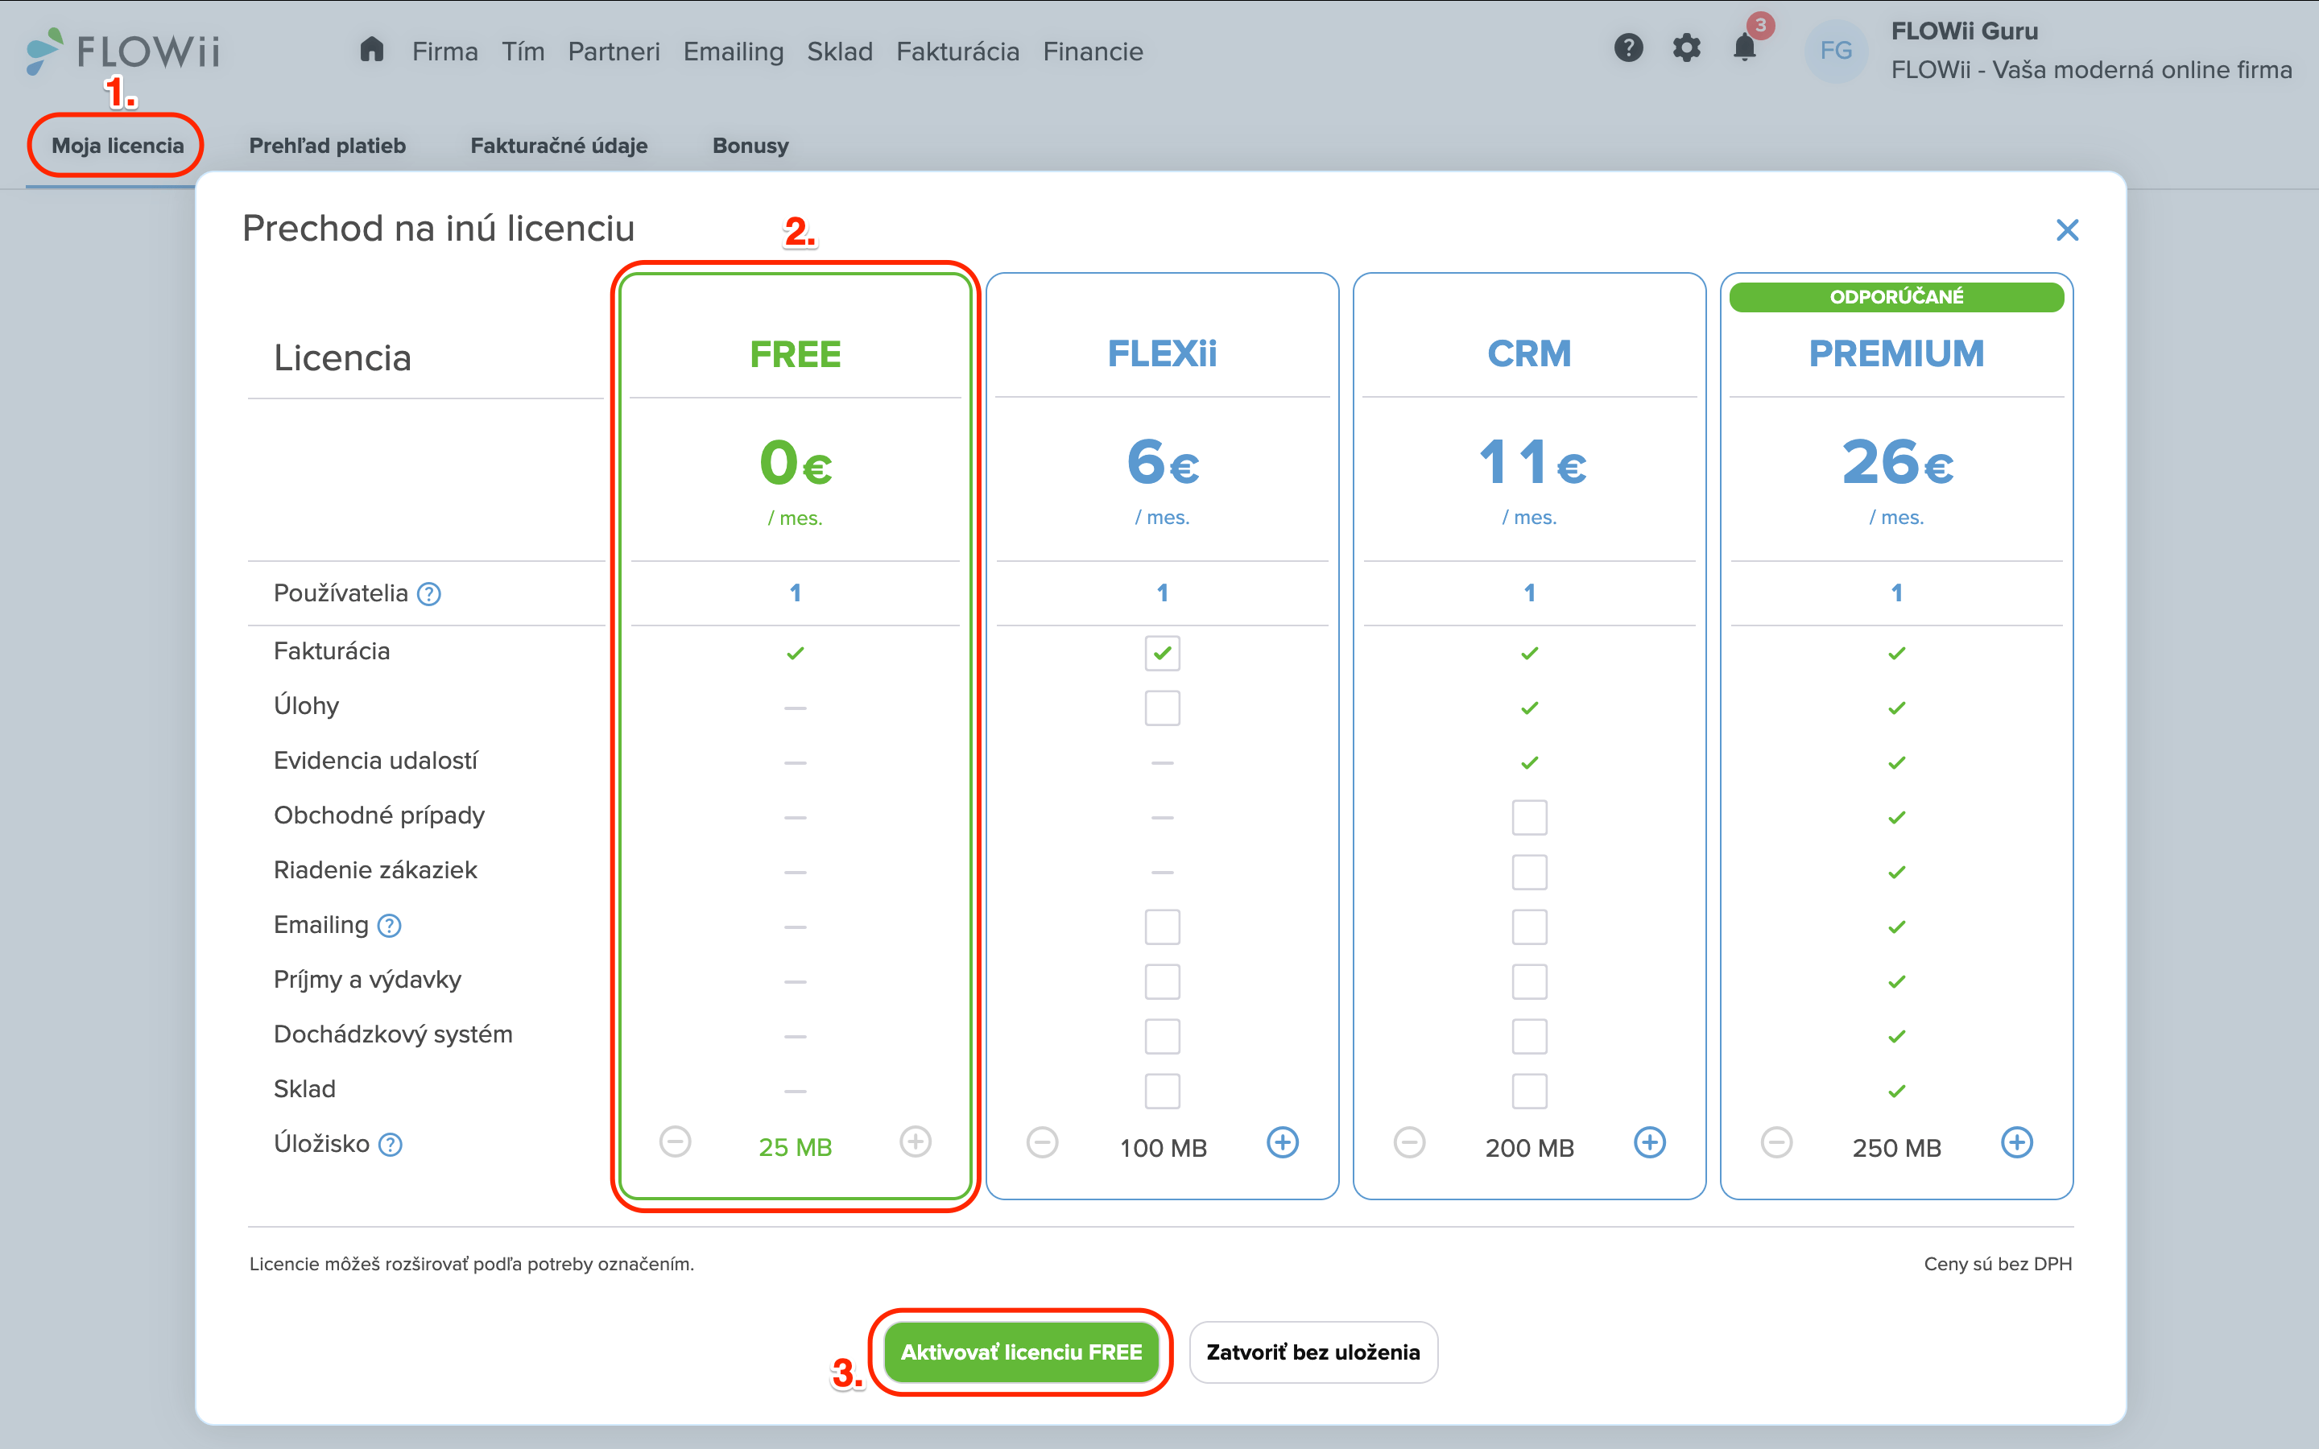Switch to Prehľad platieb tab

pyautogui.click(x=328, y=146)
